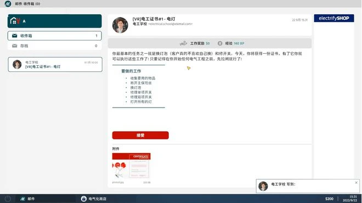Click the 工作奖励 hand-money icon

click(183, 43)
